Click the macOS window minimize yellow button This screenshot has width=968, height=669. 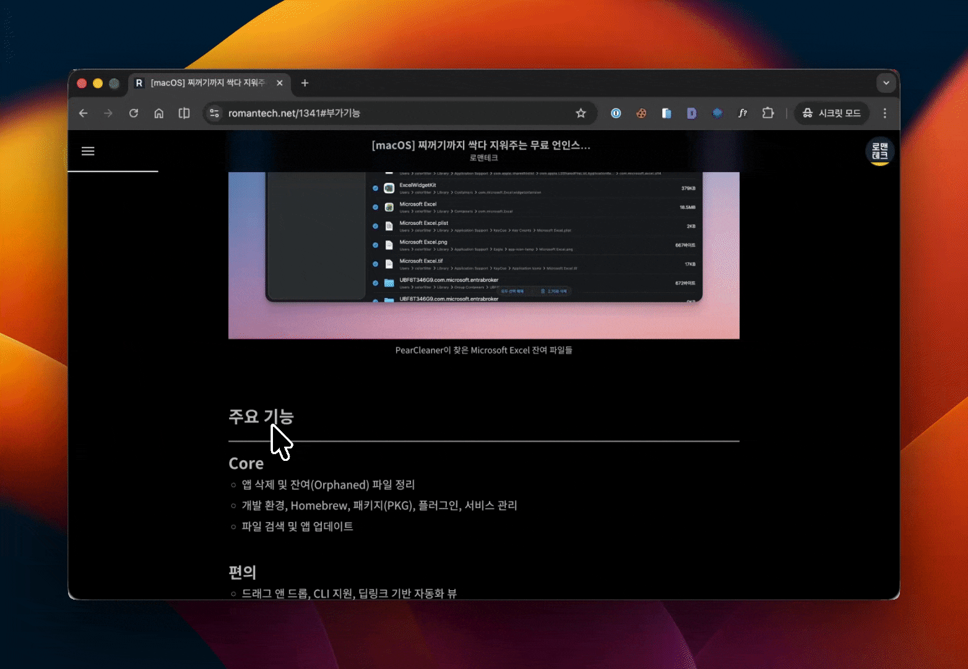pos(98,83)
